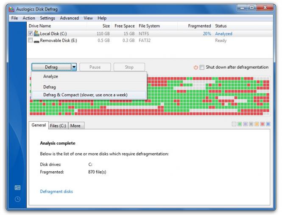Screen dimensions: 282x215
Task: Click the grid view icon in sidebar
Action: [x=17, y=188]
